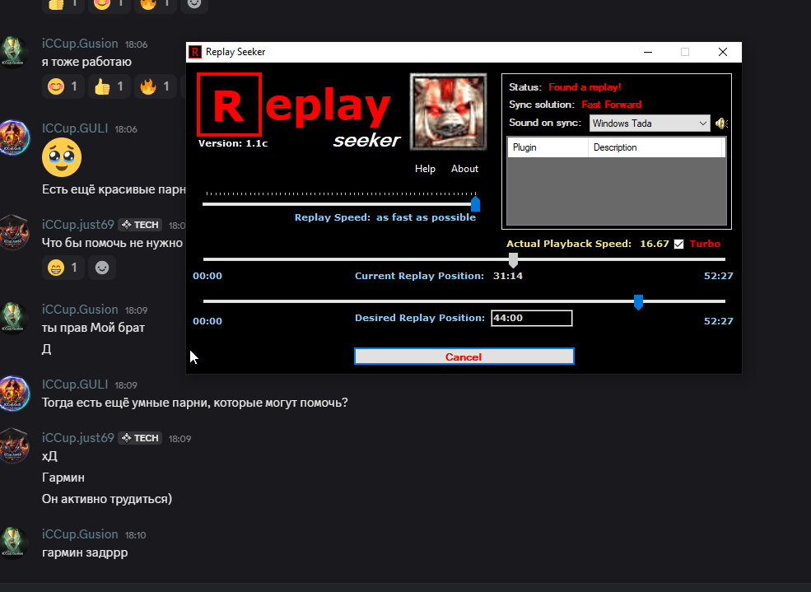Click Replay Speed slider handle
Image resolution: width=811 pixels, height=592 pixels.
[x=475, y=204]
